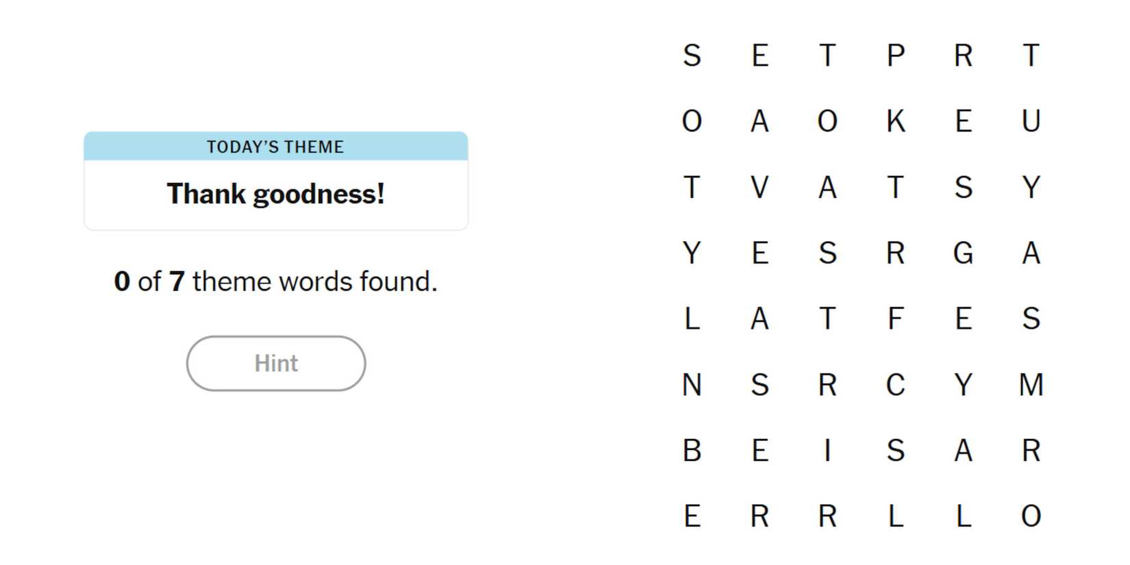
Task: Choose the letter M in the puzzle
Action: 1031,384
